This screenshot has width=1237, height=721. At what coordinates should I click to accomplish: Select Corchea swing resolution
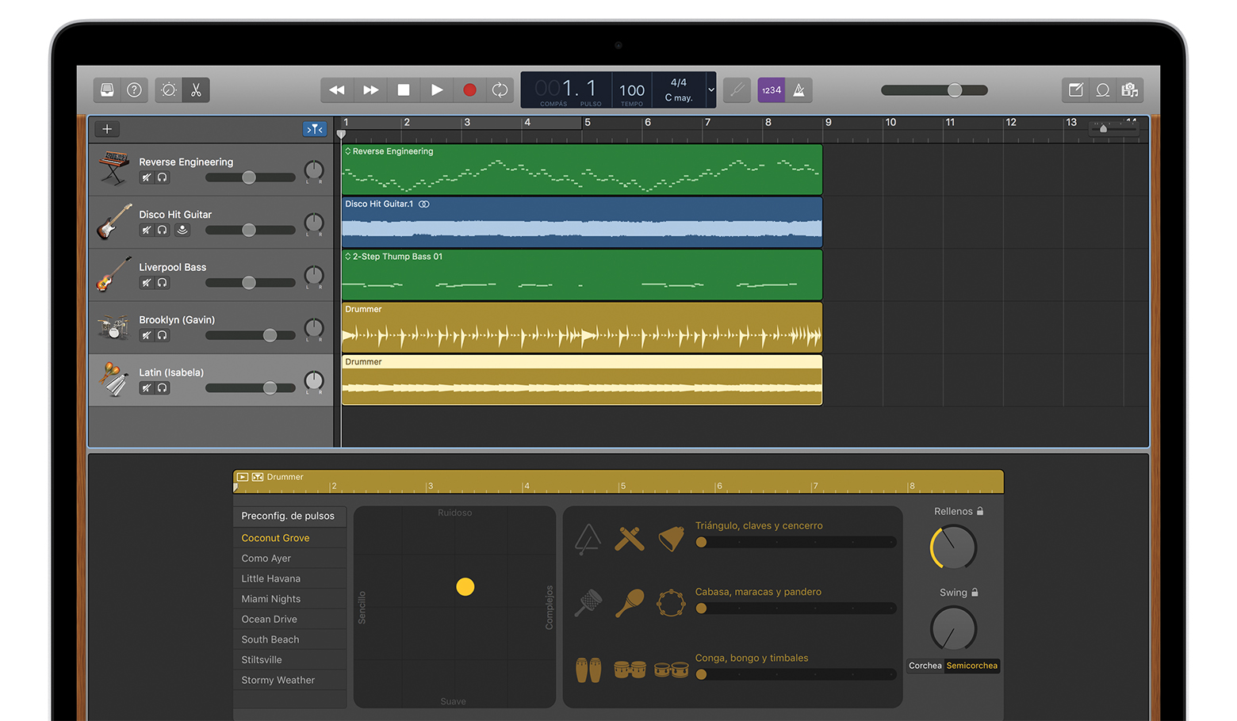coord(925,666)
